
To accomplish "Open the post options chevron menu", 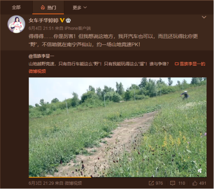I will tap(204, 17).
